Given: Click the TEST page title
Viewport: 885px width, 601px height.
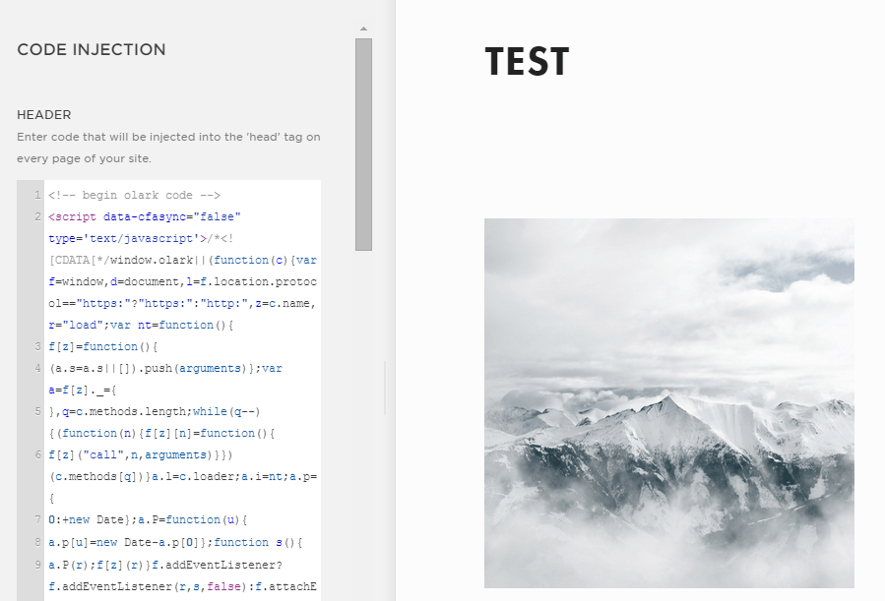Looking at the screenshot, I should pos(527,62).
